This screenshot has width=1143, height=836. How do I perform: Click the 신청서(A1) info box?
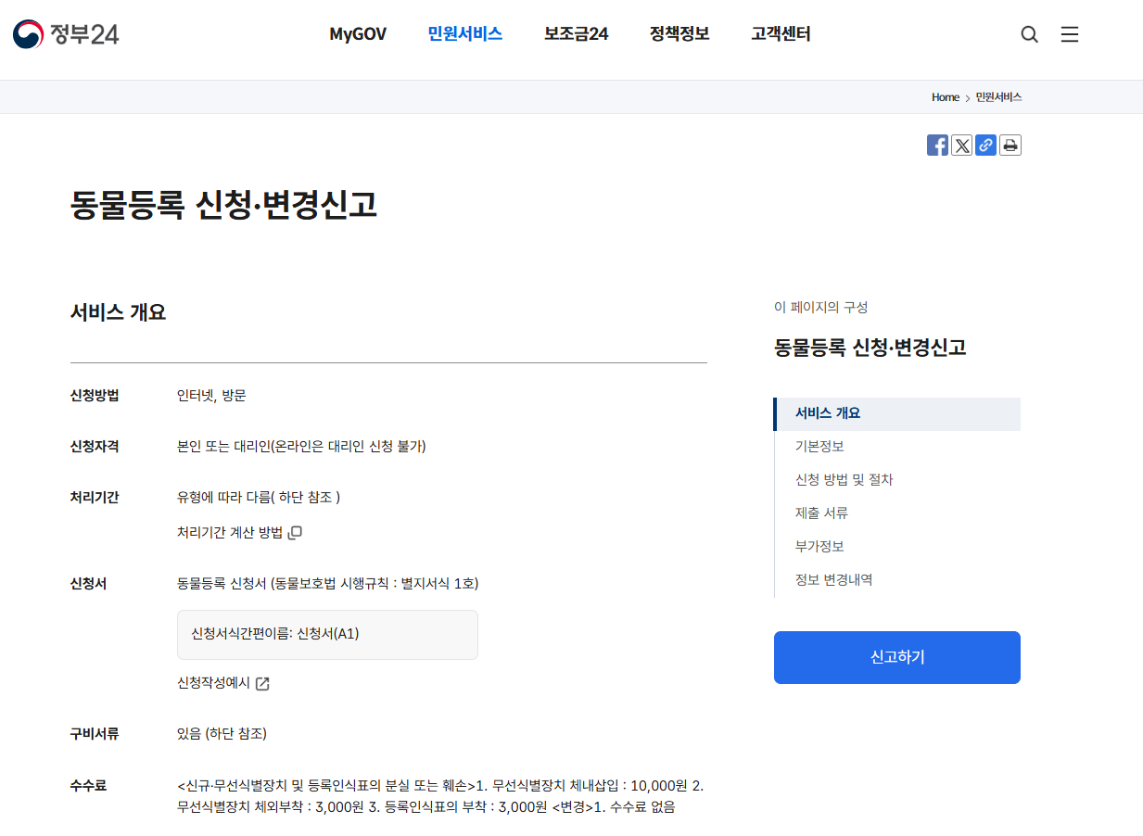pyautogui.click(x=327, y=634)
